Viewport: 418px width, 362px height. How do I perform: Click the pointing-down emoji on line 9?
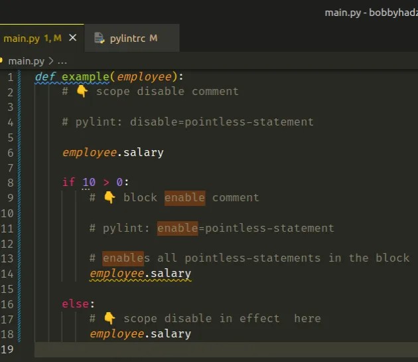pyautogui.click(x=109, y=197)
